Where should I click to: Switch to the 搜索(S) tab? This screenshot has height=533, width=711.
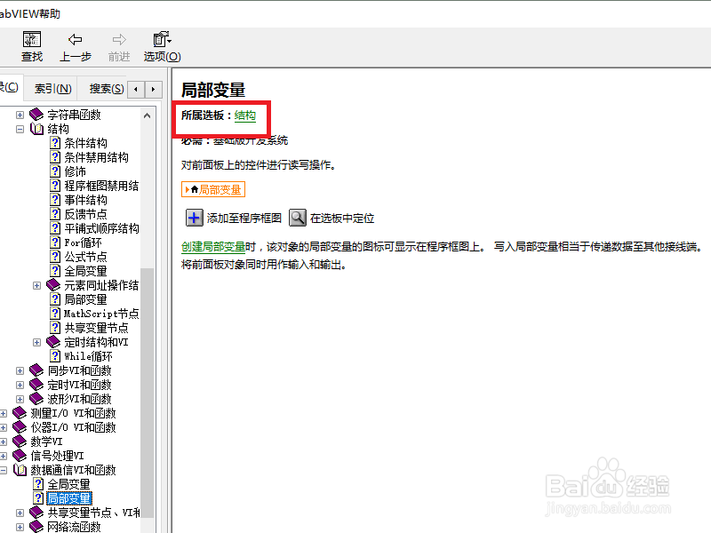click(107, 88)
